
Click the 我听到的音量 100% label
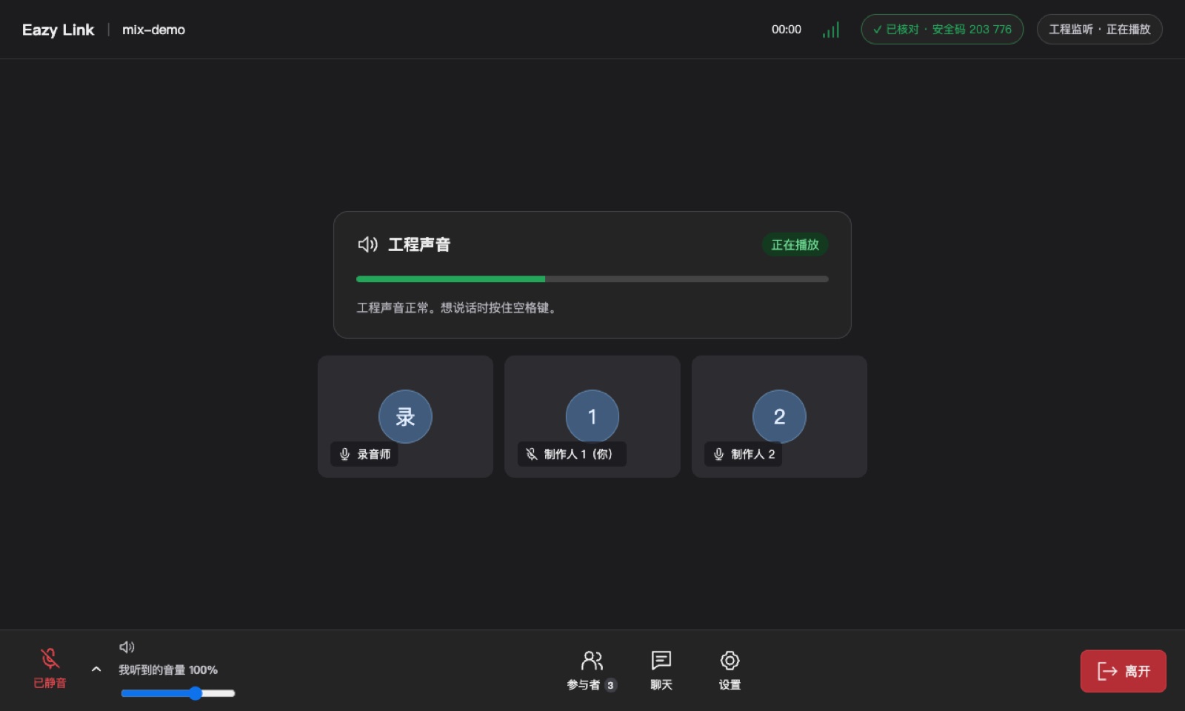click(x=168, y=670)
